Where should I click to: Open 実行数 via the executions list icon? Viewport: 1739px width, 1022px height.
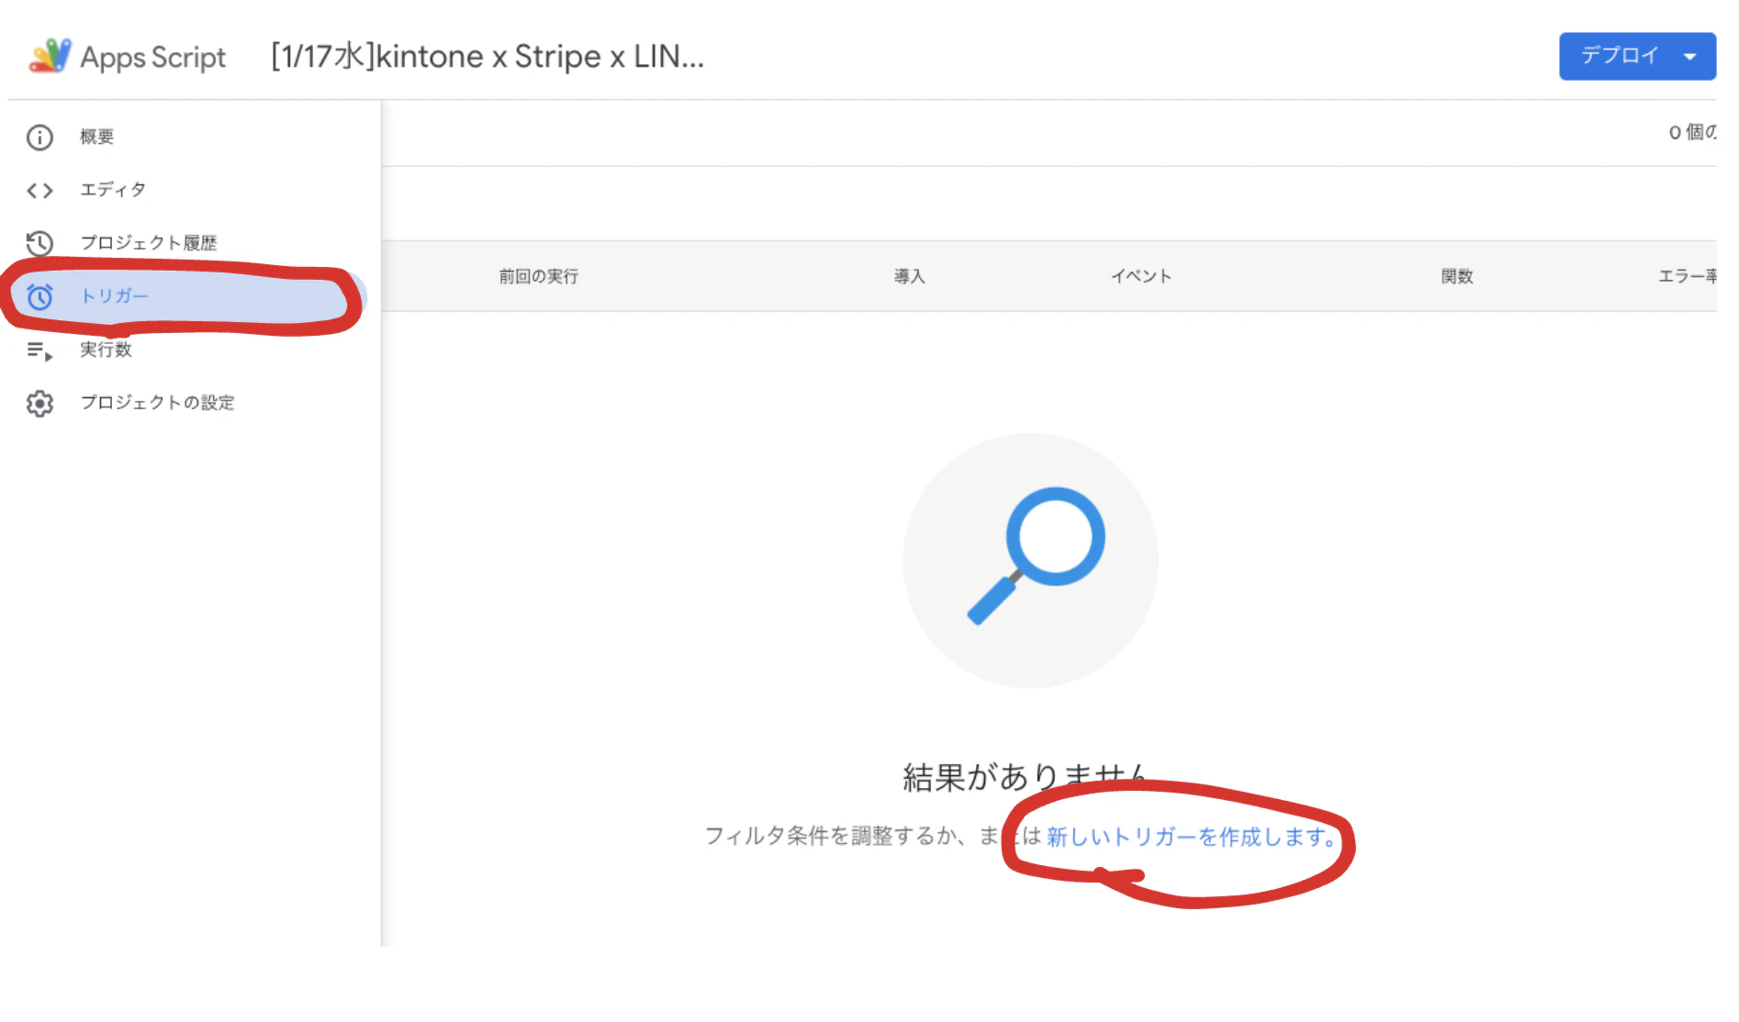pyautogui.click(x=39, y=350)
